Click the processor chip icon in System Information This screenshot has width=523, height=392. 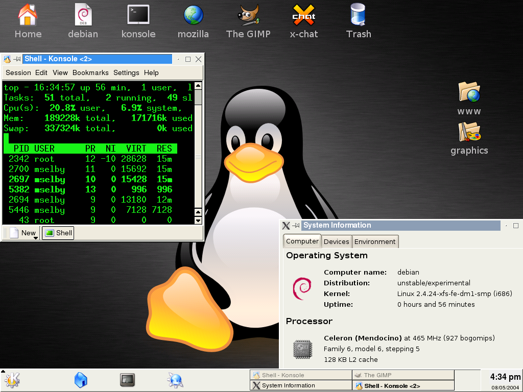coord(302,349)
